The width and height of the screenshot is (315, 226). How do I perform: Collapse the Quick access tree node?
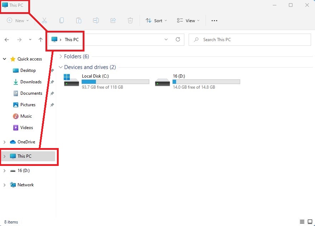(x=4, y=59)
